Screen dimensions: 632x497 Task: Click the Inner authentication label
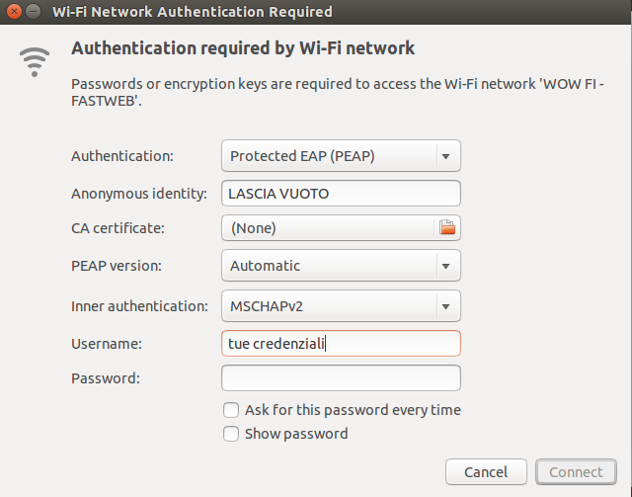tap(139, 306)
